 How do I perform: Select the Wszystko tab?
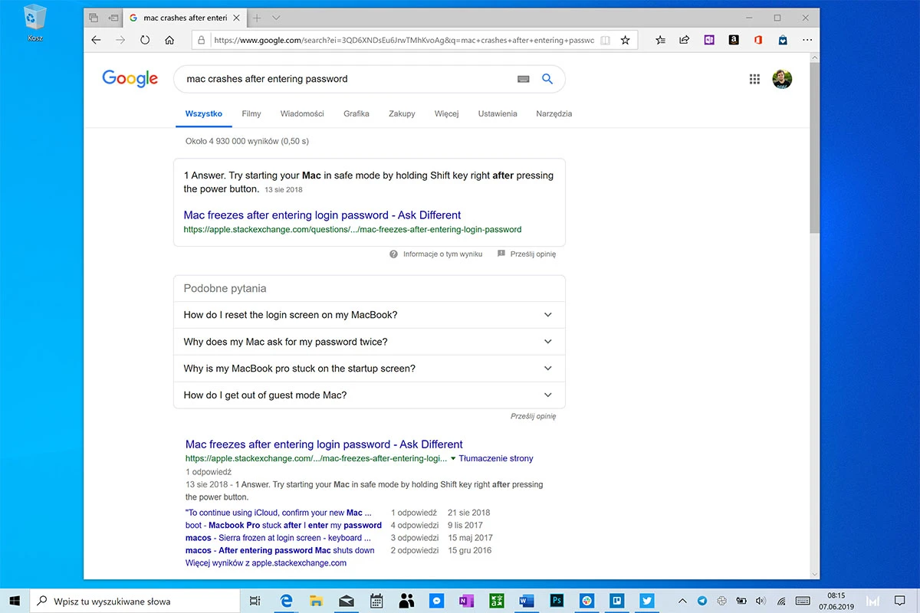pos(204,113)
